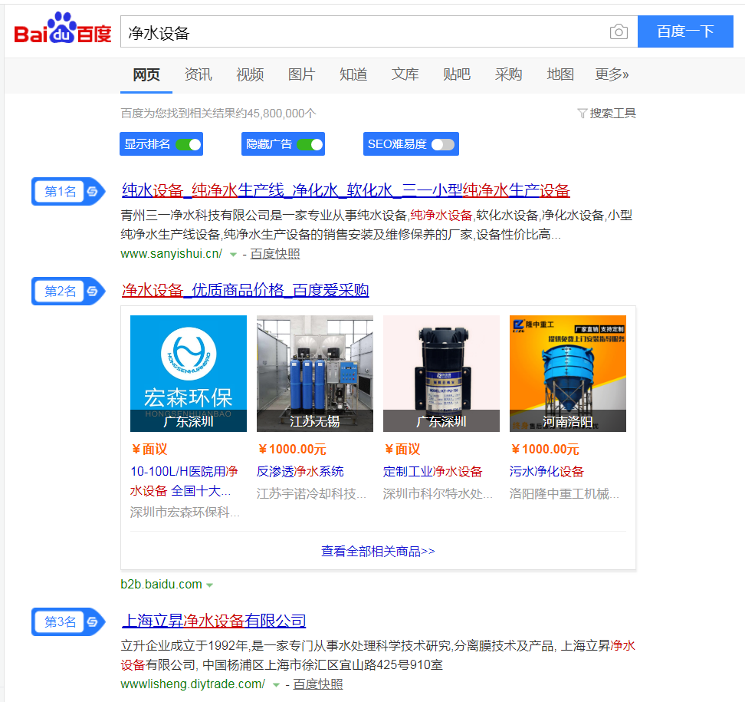Click seller name 深圳市科尔特水处...
745x702 pixels.
click(x=438, y=493)
